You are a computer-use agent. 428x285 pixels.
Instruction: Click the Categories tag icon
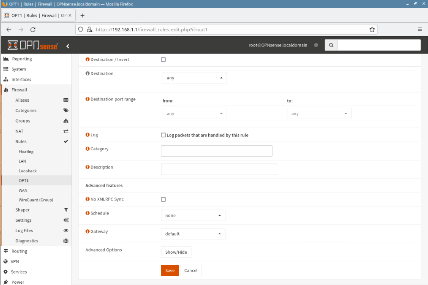(66, 111)
